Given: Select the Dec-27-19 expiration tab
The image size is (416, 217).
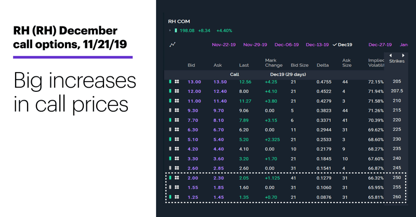Looking at the screenshot, I should click(x=380, y=45).
